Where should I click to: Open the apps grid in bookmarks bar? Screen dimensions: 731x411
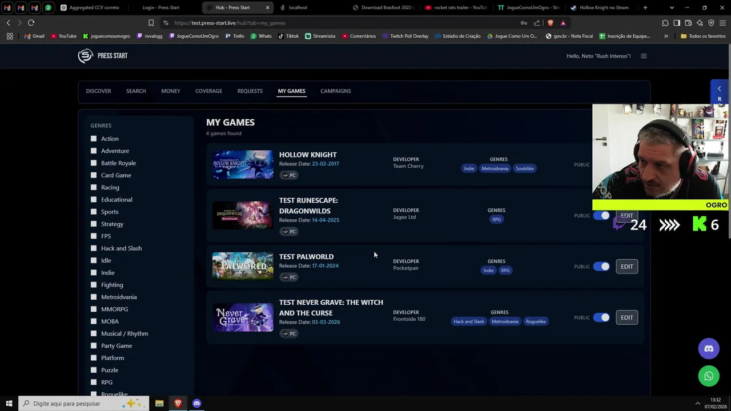pyautogui.click(x=10, y=36)
